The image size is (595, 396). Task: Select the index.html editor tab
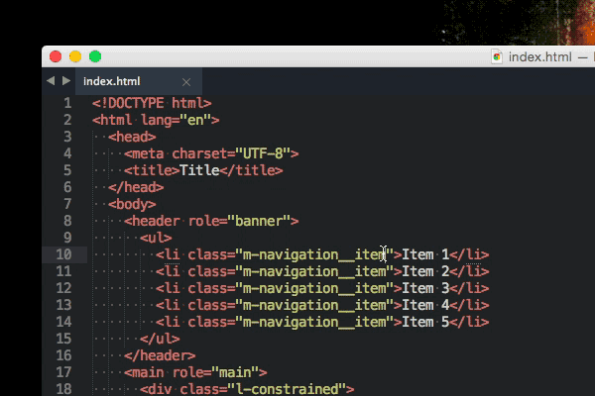(112, 81)
